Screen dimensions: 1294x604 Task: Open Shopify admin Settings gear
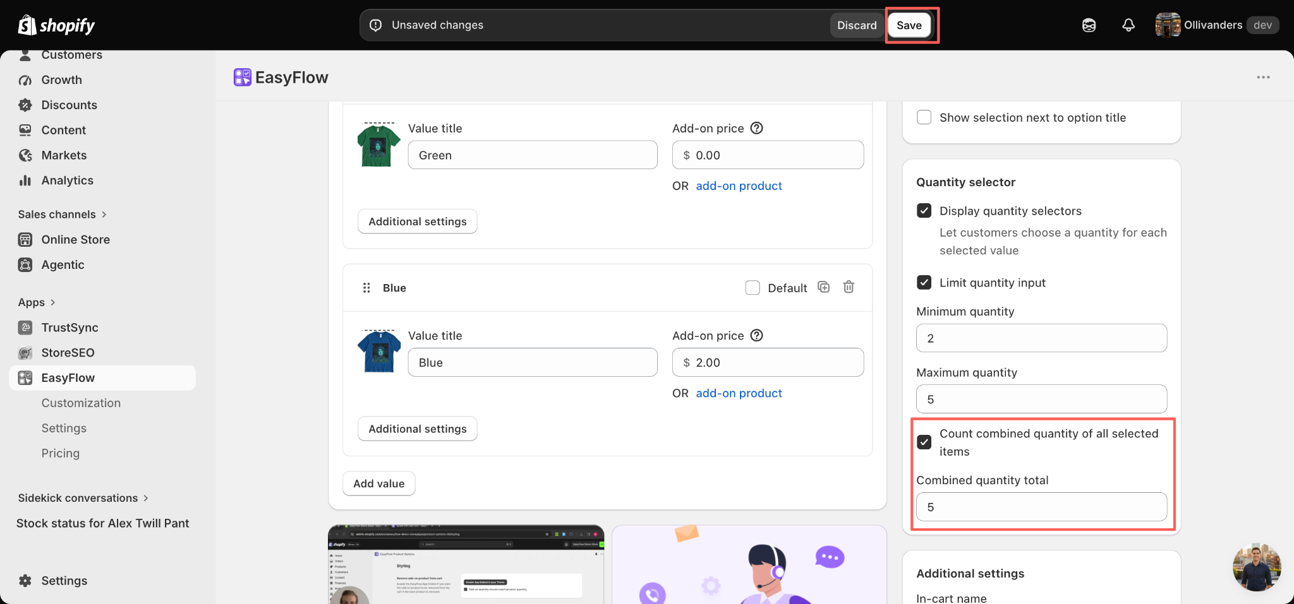pyautogui.click(x=53, y=581)
